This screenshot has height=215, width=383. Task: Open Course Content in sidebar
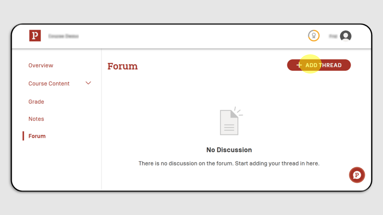pos(49,84)
